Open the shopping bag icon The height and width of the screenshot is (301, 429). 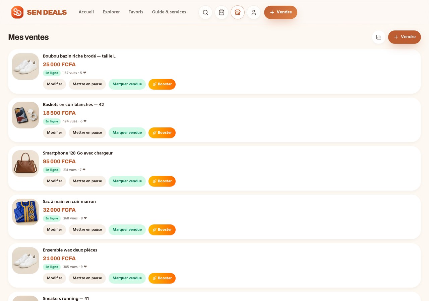(222, 12)
